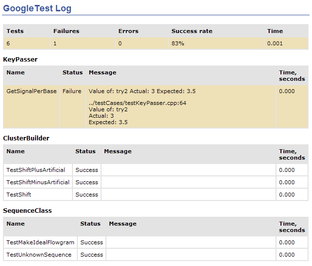Click the time value for TestMakeIdealFlowgram
Viewport: 312px width, 266px height.
tap(287, 242)
